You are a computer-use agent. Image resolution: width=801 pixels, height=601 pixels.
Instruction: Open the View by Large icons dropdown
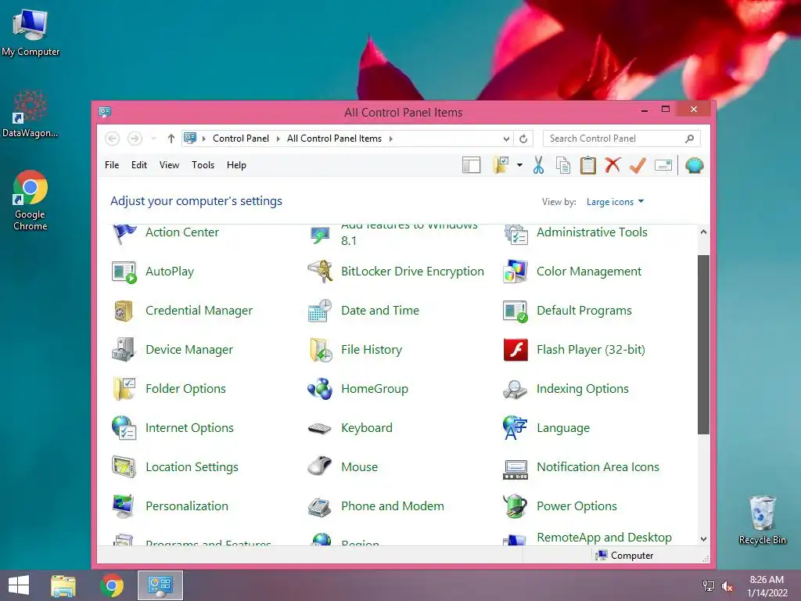[615, 202]
